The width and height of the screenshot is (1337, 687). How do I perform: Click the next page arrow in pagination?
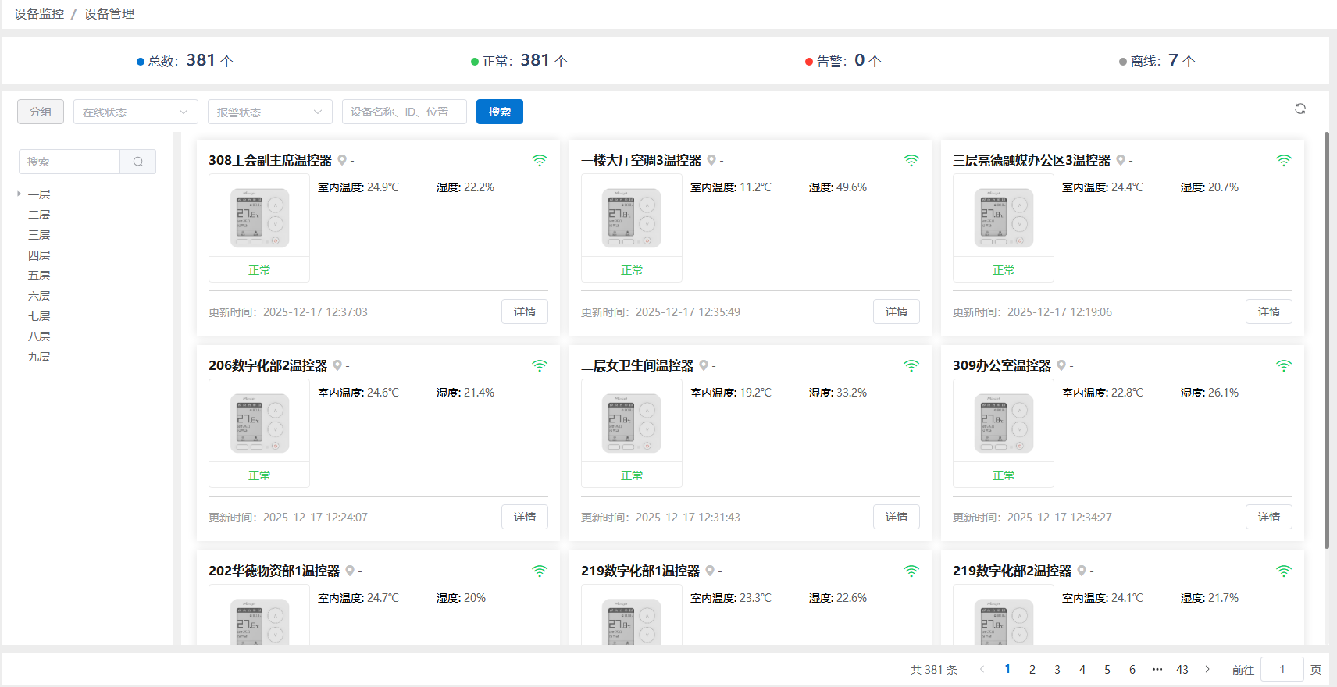[x=1207, y=669]
